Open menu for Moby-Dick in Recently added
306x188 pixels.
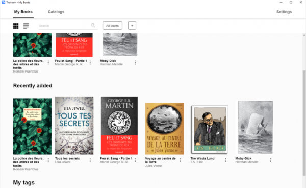(x=270, y=160)
